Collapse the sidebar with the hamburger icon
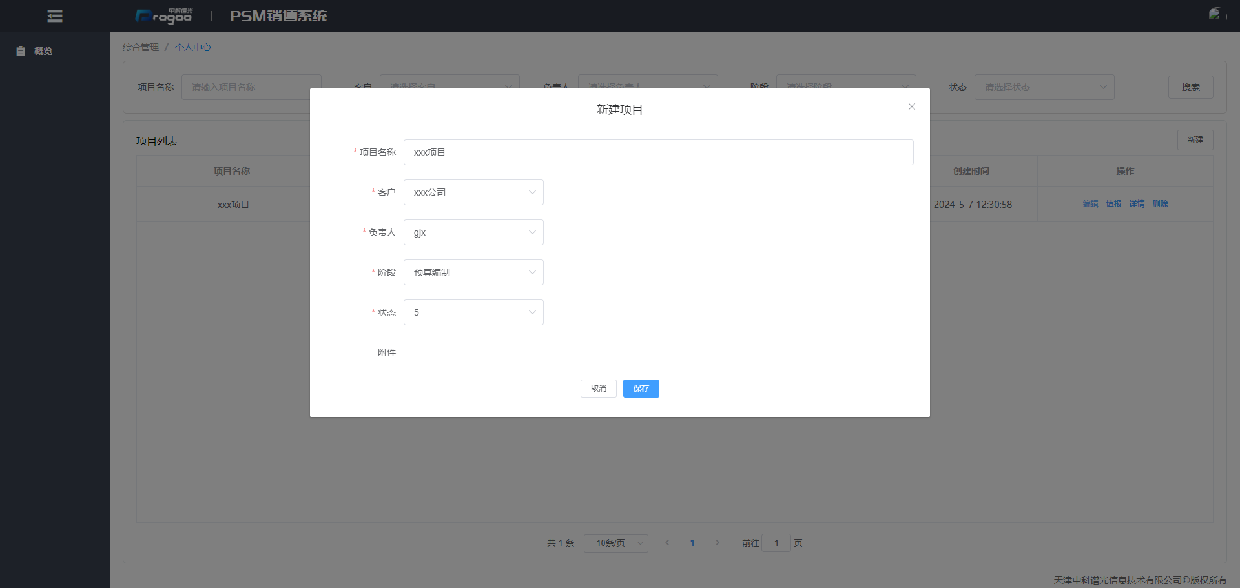The image size is (1240, 588). tap(55, 16)
